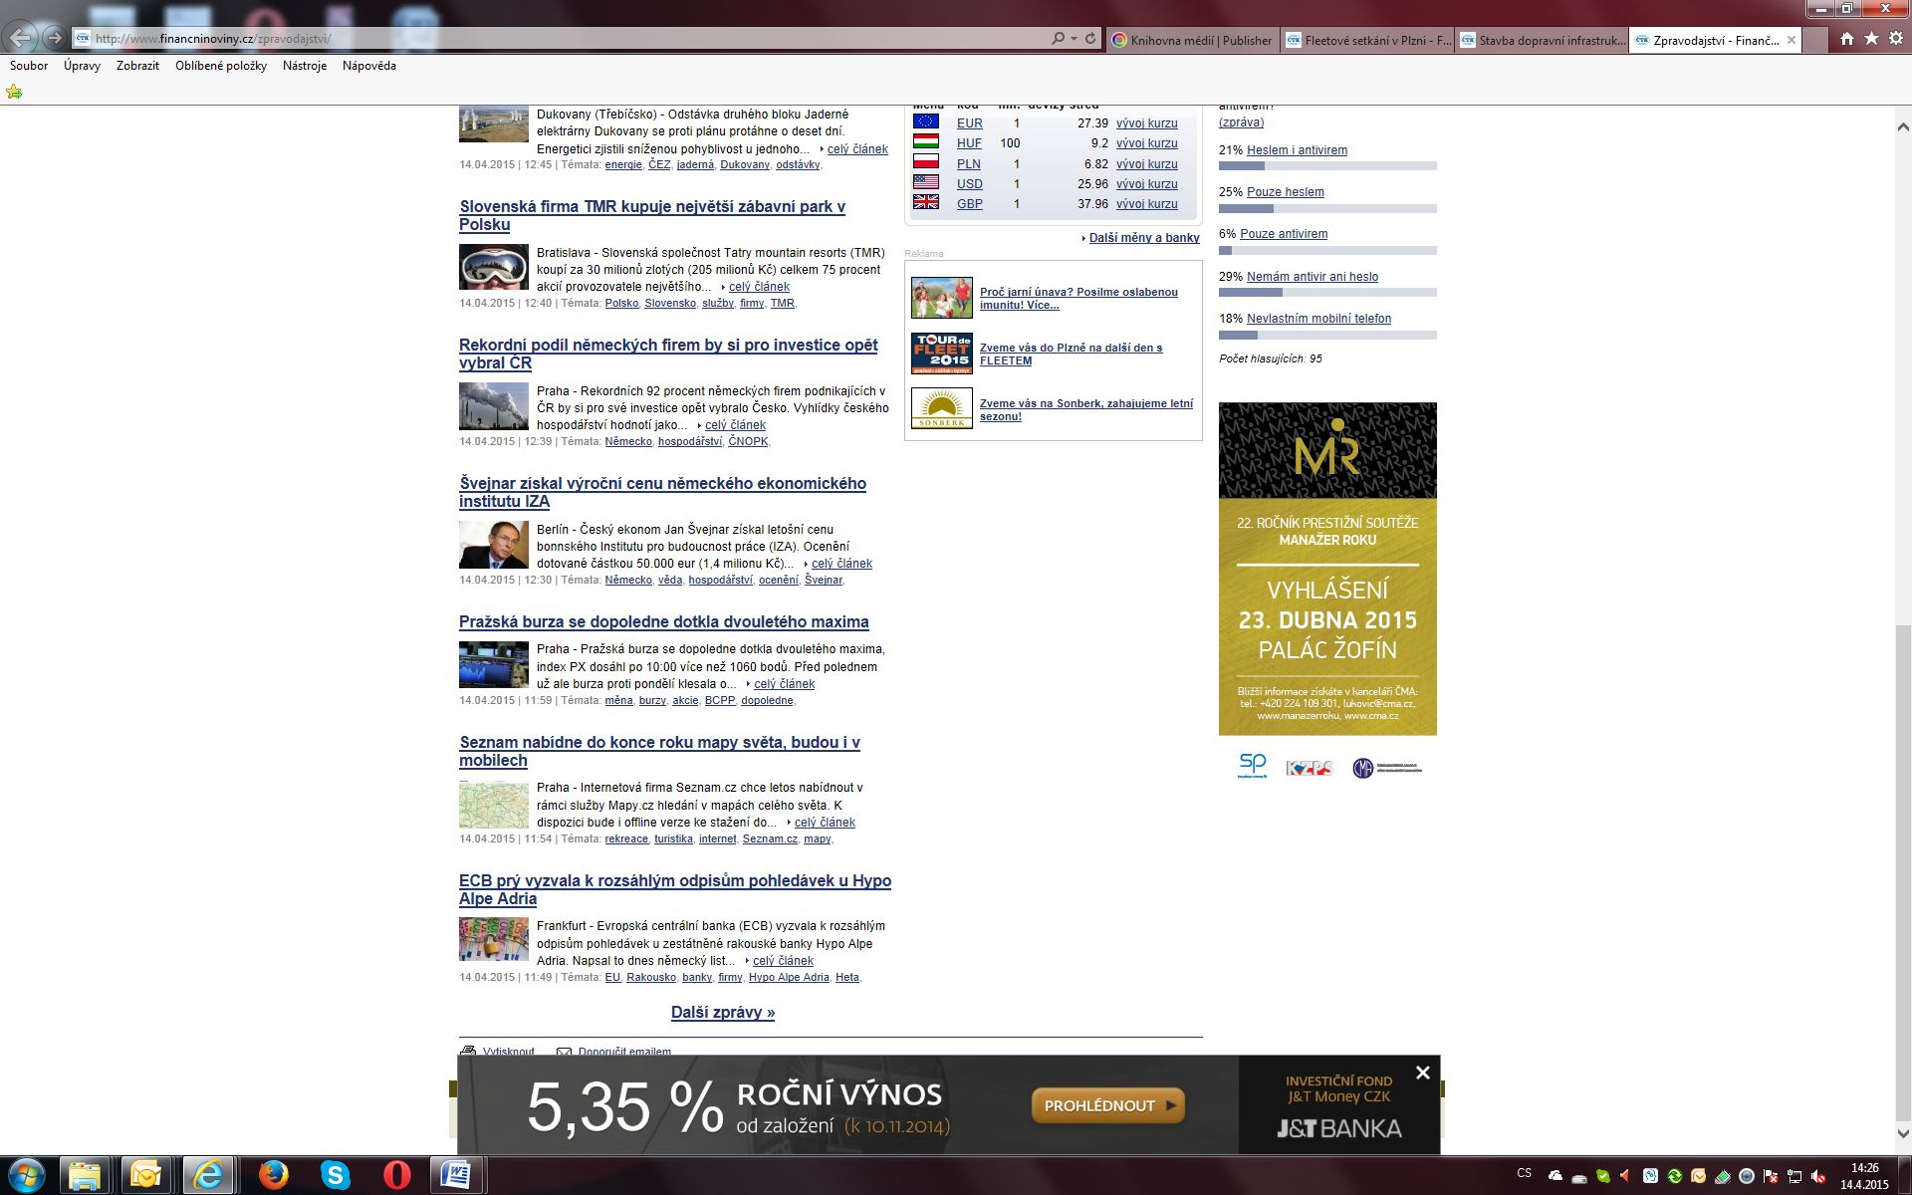Click the CS language indicator in taskbar

tap(1524, 1173)
